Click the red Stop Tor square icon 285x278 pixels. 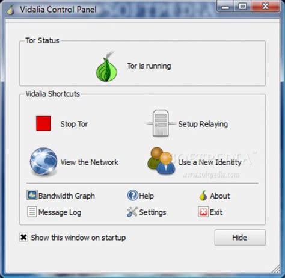pyautogui.click(x=43, y=123)
